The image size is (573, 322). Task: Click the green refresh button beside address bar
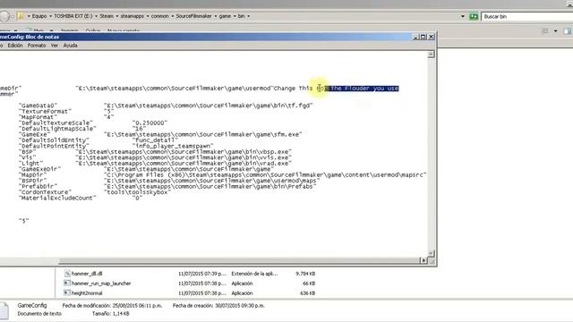click(474, 16)
